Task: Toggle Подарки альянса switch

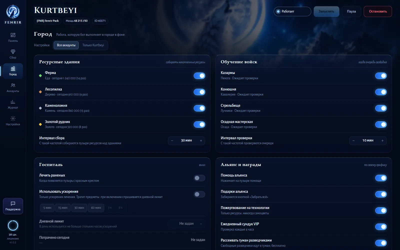Action: tap(381, 194)
